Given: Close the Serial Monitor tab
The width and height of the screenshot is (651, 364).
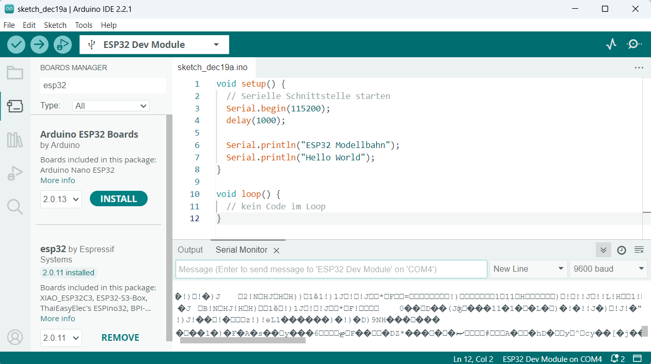Looking at the screenshot, I should (x=276, y=250).
